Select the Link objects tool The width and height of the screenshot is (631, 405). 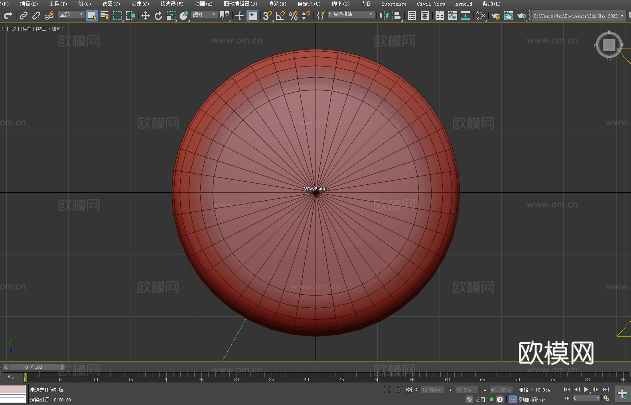coord(23,16)
